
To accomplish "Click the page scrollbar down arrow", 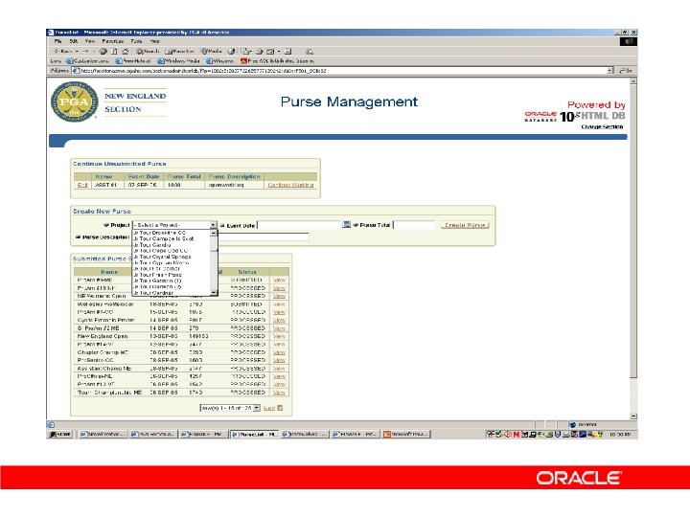I will point(633,416).
